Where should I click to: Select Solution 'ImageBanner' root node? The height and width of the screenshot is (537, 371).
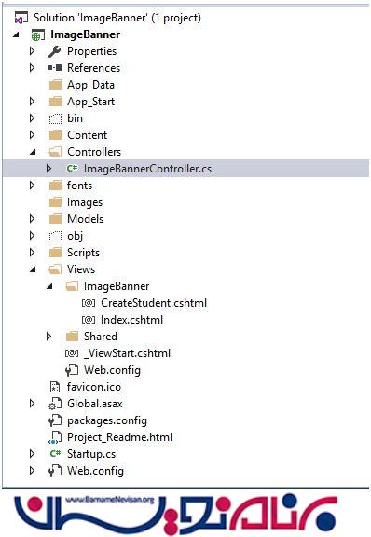point(117,18)
